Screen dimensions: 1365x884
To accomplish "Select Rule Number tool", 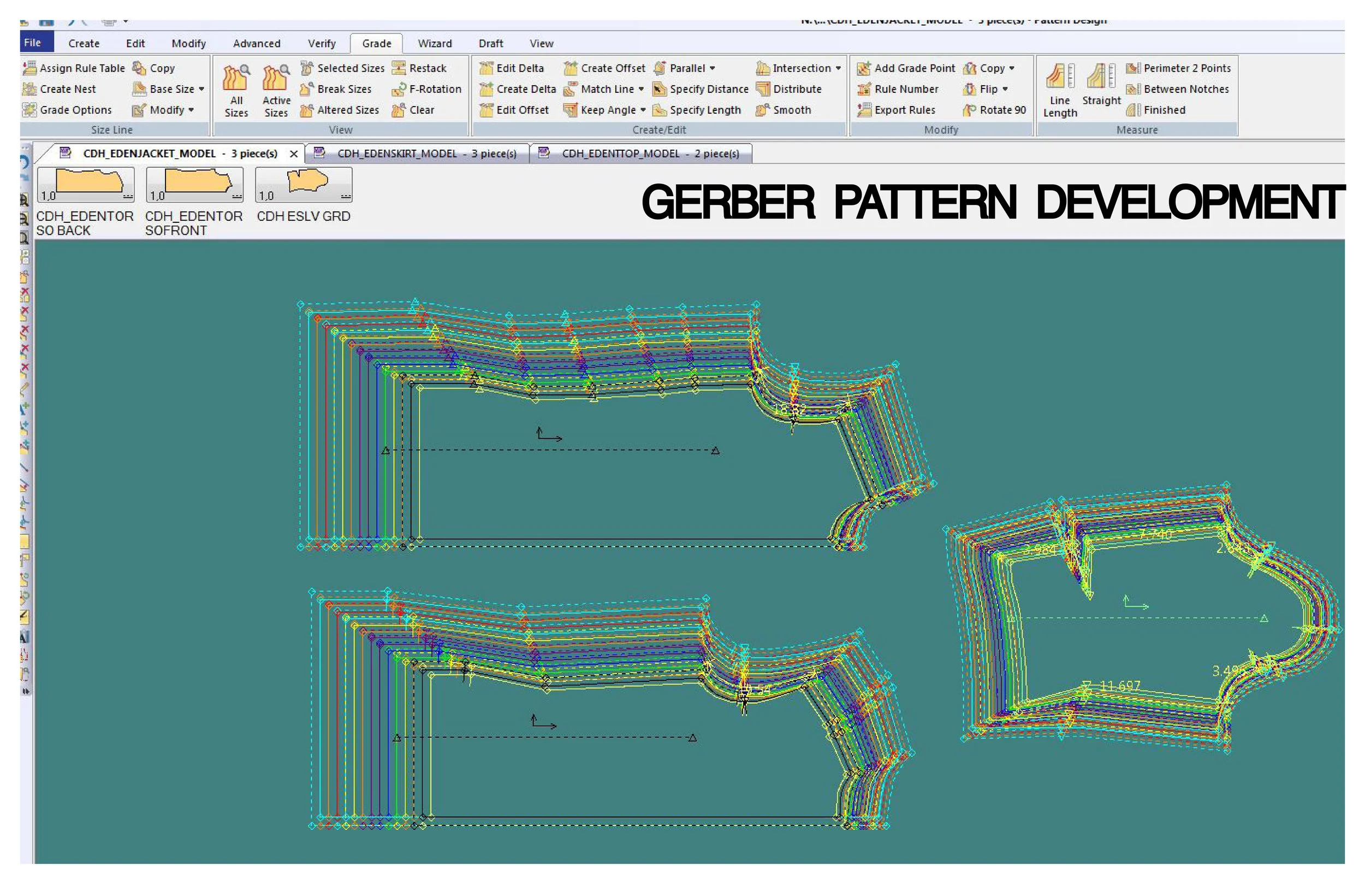I will point(898,89).
